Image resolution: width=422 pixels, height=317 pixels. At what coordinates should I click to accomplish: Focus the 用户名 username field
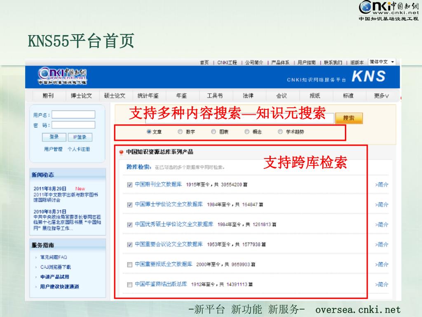click(73, 115)
